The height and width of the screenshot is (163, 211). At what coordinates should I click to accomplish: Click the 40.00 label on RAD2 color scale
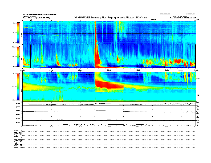point(14,23)
